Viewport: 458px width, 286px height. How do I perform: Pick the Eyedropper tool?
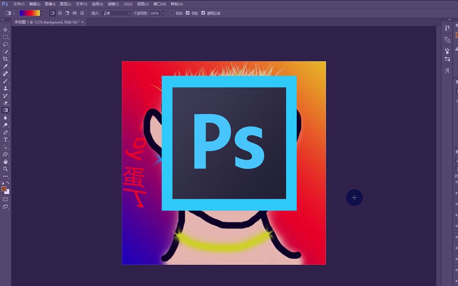click(5, 66)
